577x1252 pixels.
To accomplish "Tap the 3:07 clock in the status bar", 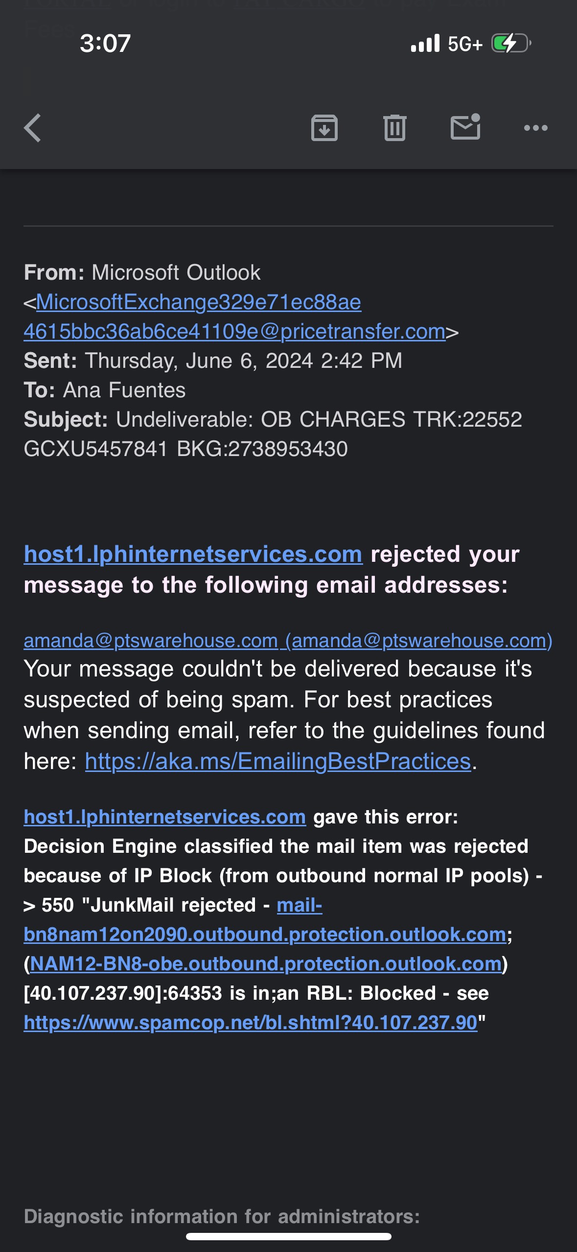I will tap(105, 43).
